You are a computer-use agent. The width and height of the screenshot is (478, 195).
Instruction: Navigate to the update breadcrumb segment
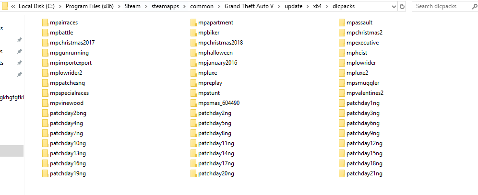coord(294,6)
